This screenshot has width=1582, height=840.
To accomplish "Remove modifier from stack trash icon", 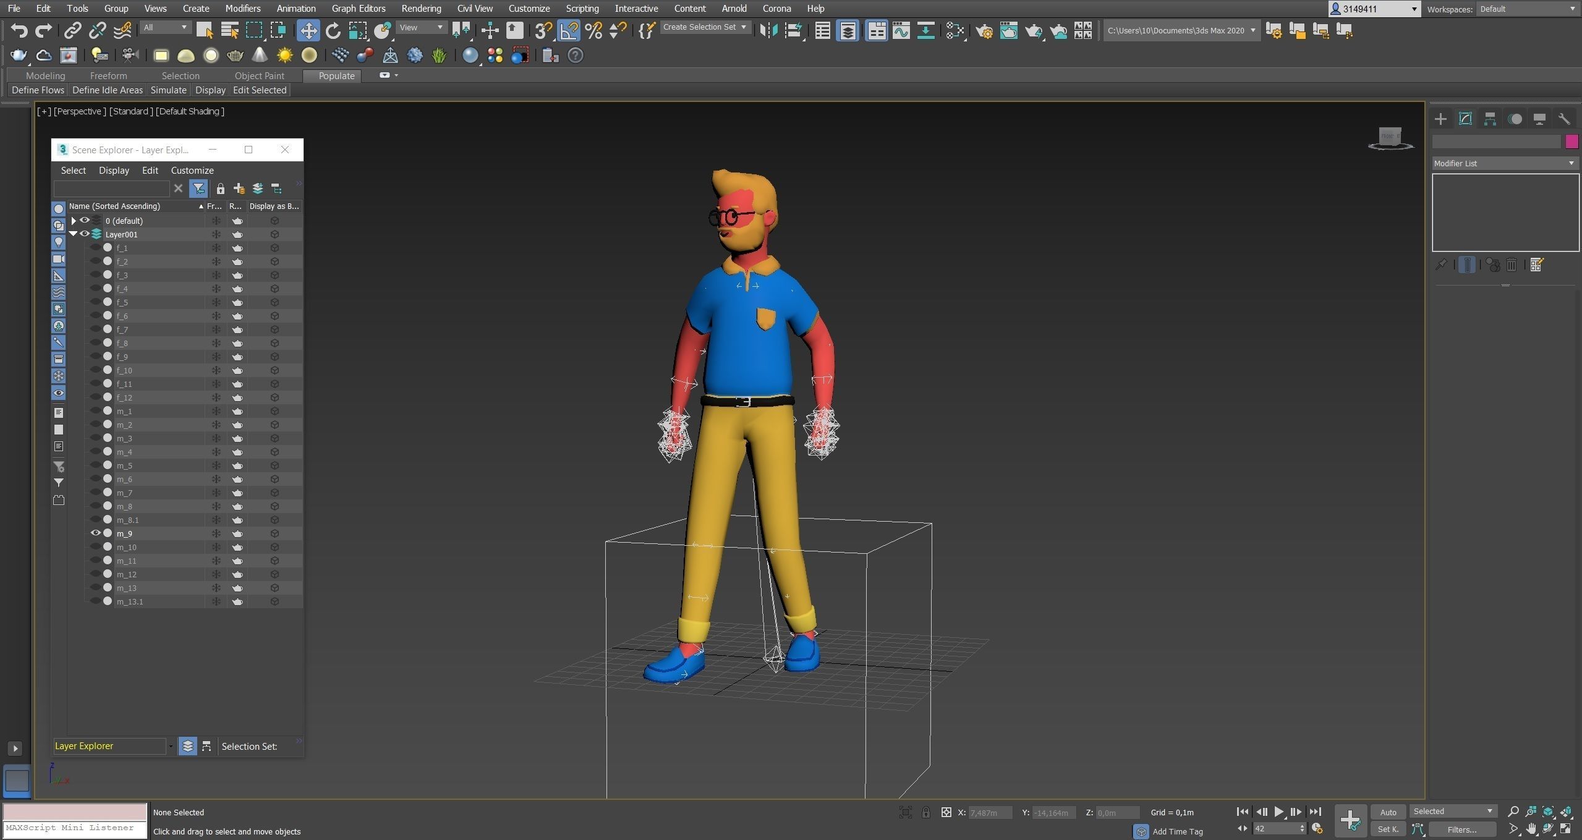I will (1512, 265).
